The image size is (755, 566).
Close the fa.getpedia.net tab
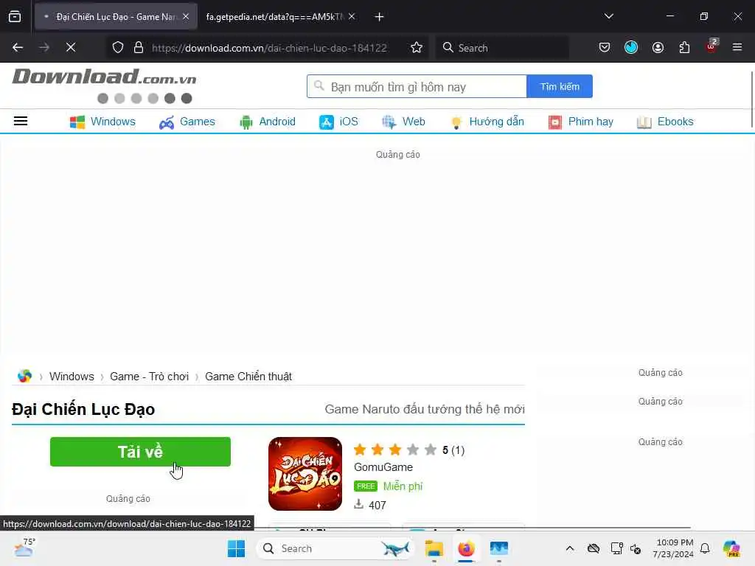(352, 17)
